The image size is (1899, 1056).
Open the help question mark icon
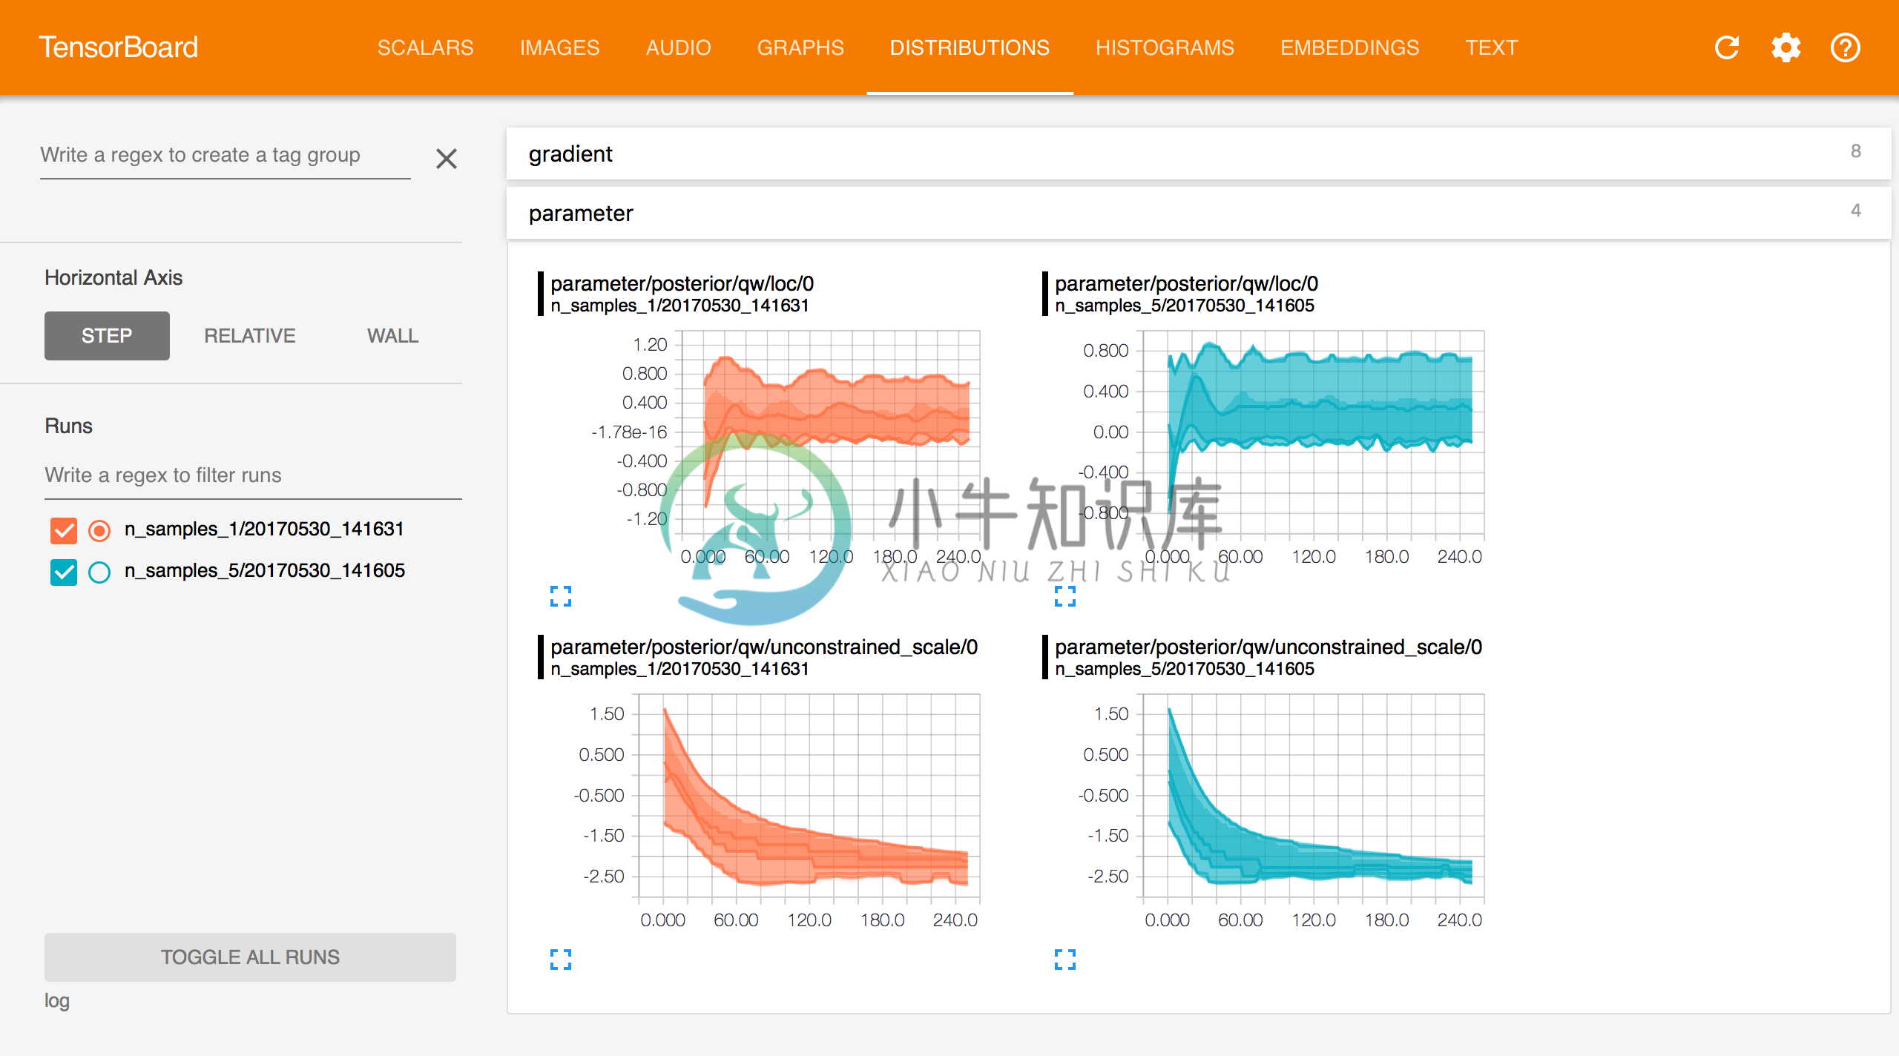[1845, 47]
